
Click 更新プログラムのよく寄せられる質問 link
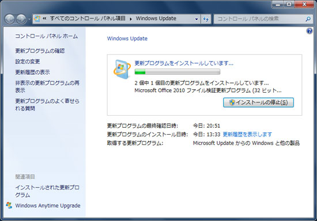(47, 105)
